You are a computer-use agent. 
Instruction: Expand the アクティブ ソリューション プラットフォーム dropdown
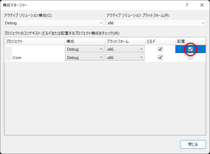pyautogui.click(x=156, y=23)
